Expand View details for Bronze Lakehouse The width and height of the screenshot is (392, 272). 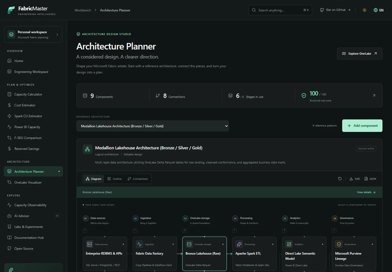366,192
